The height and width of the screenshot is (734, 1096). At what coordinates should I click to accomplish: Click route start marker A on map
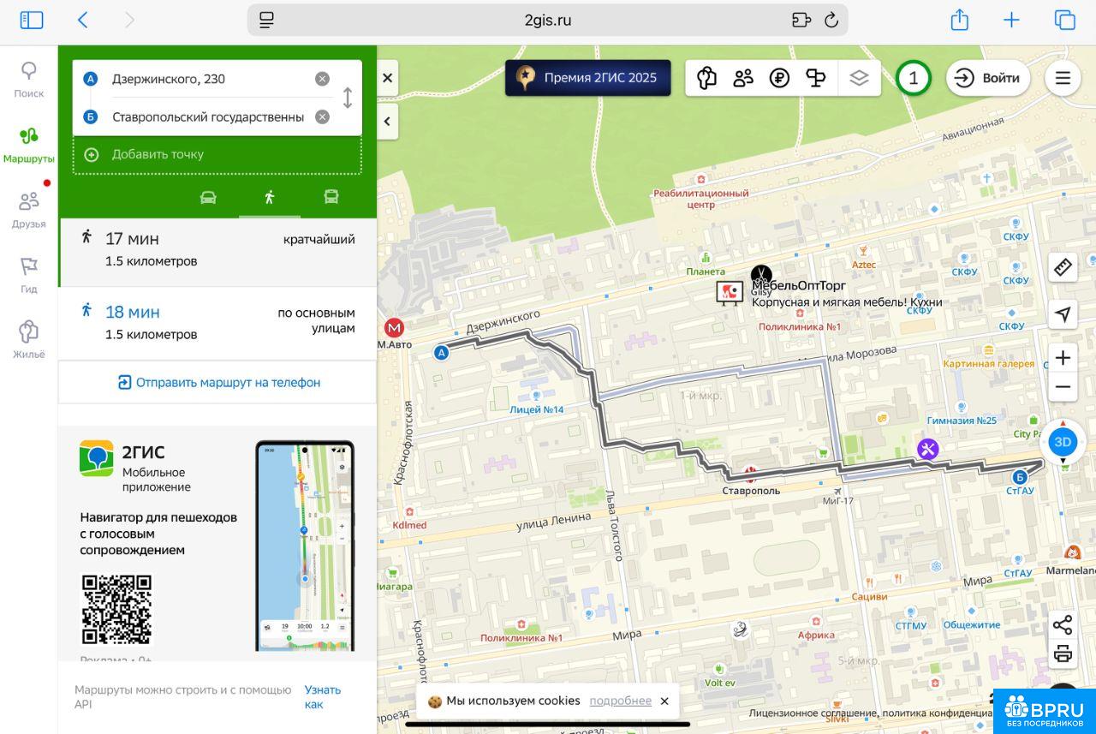click(441, 352)
